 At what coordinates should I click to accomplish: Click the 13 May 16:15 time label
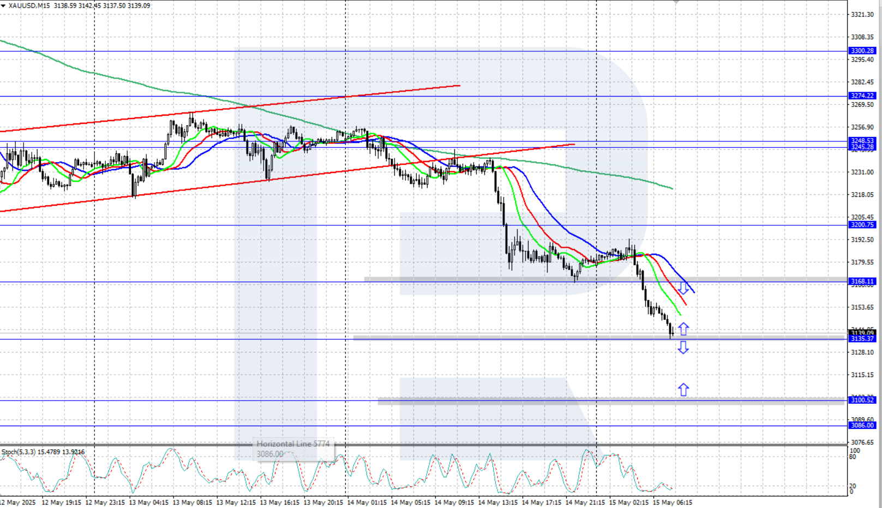(x=280, y=502)
